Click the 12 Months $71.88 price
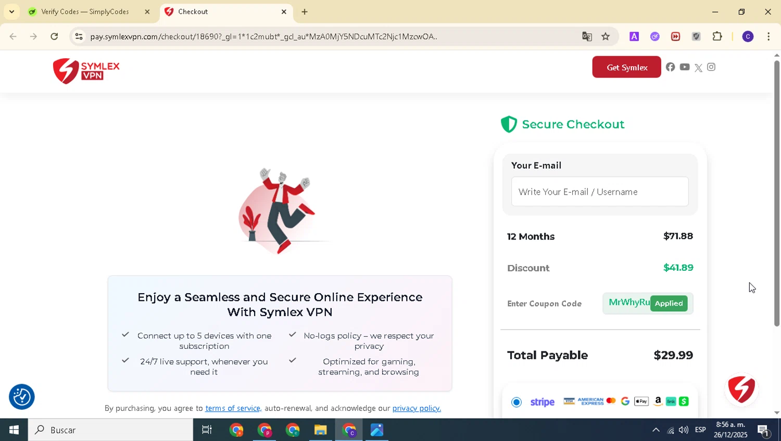The width and height of the screenshot is (781, 441). (x=678, y=236)
